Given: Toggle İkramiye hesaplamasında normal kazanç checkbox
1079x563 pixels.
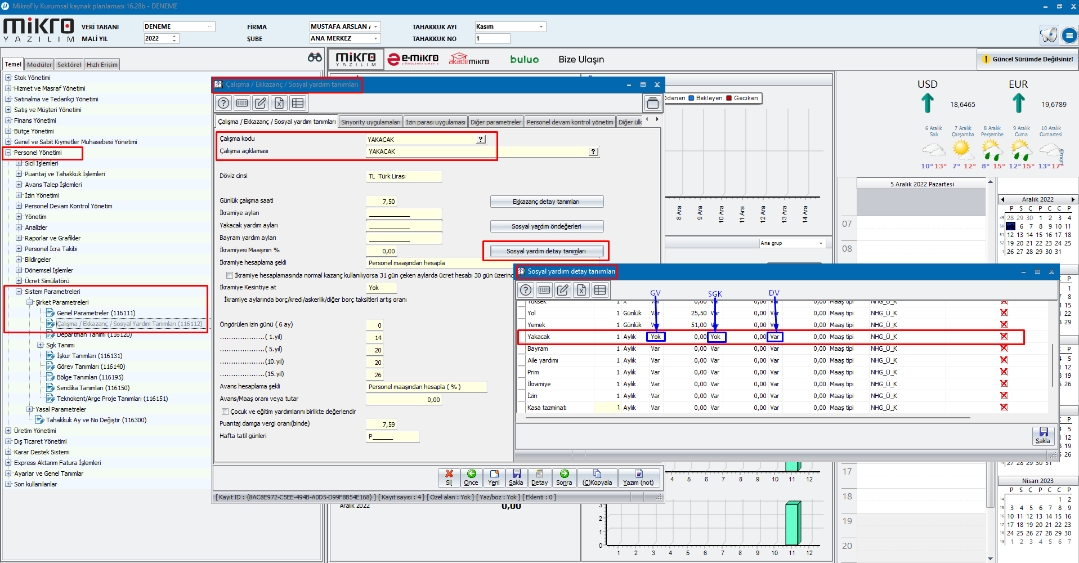Looking at the screenshot, I should click(x=229, y=275).
